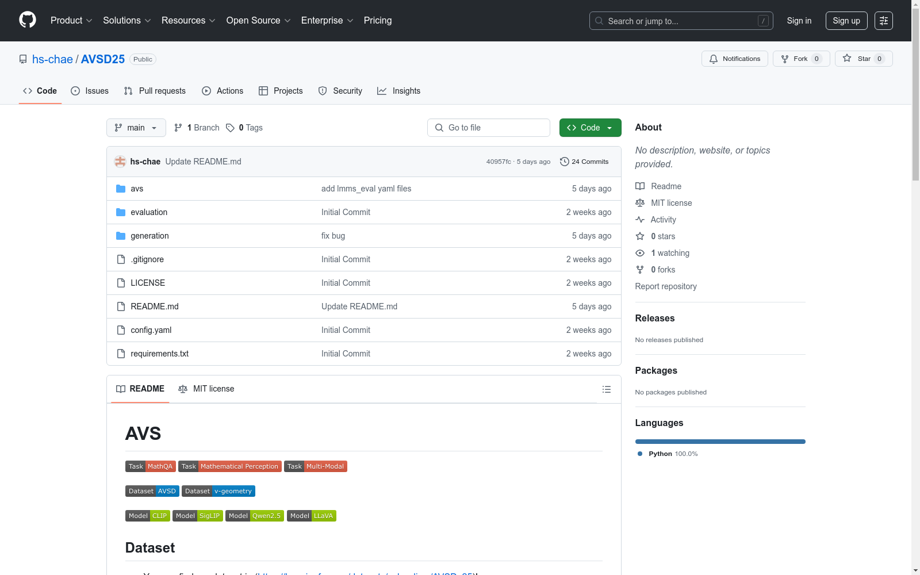Select the README tab in file viewer
Viewport: 920px width, 575px height.
pos(140,389)
